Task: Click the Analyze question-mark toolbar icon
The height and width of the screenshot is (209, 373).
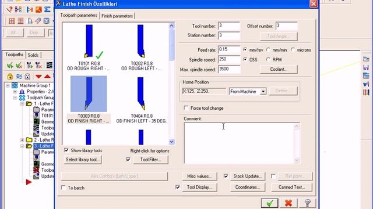Action: (9, 9)
